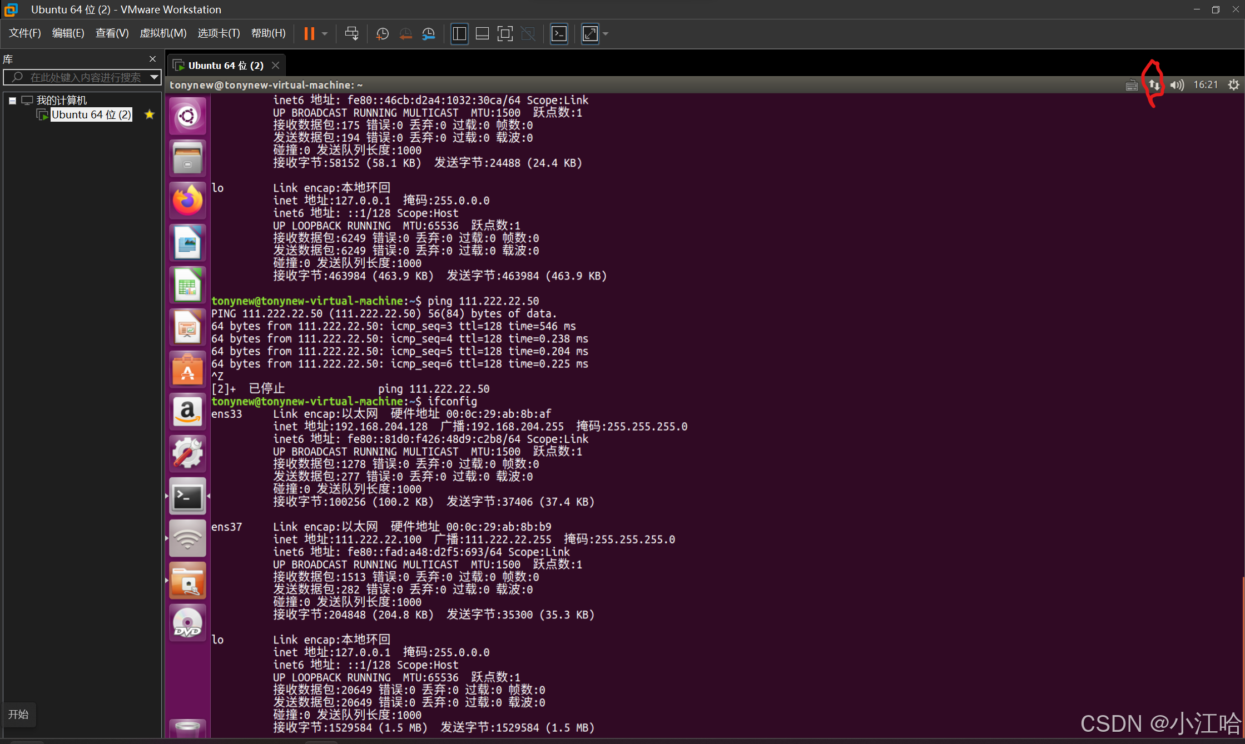Pause the virtual machine with the orange button
The height and width of the screenshot is (744, 1245).
(309, 34)
